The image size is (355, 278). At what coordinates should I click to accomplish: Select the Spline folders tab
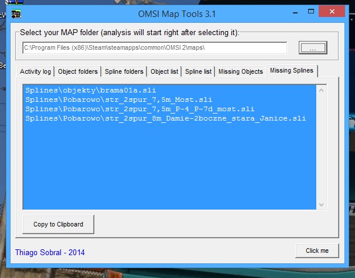pos(124,72)
